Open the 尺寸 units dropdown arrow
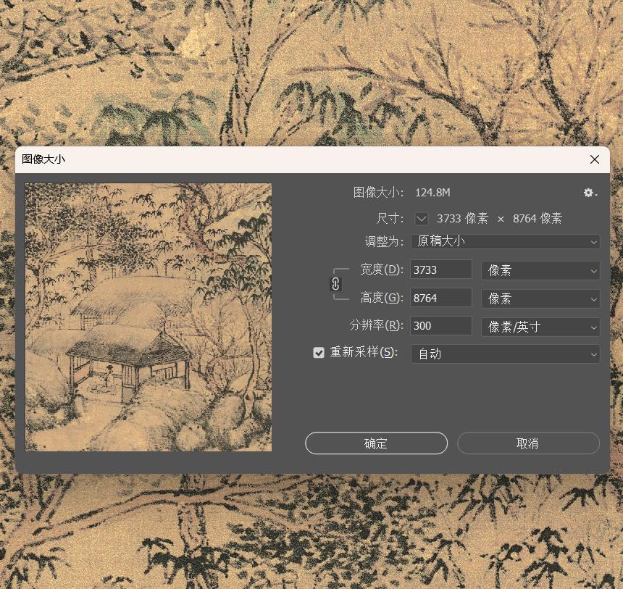Viewport: 623px width, 589px height. (421, 219)
